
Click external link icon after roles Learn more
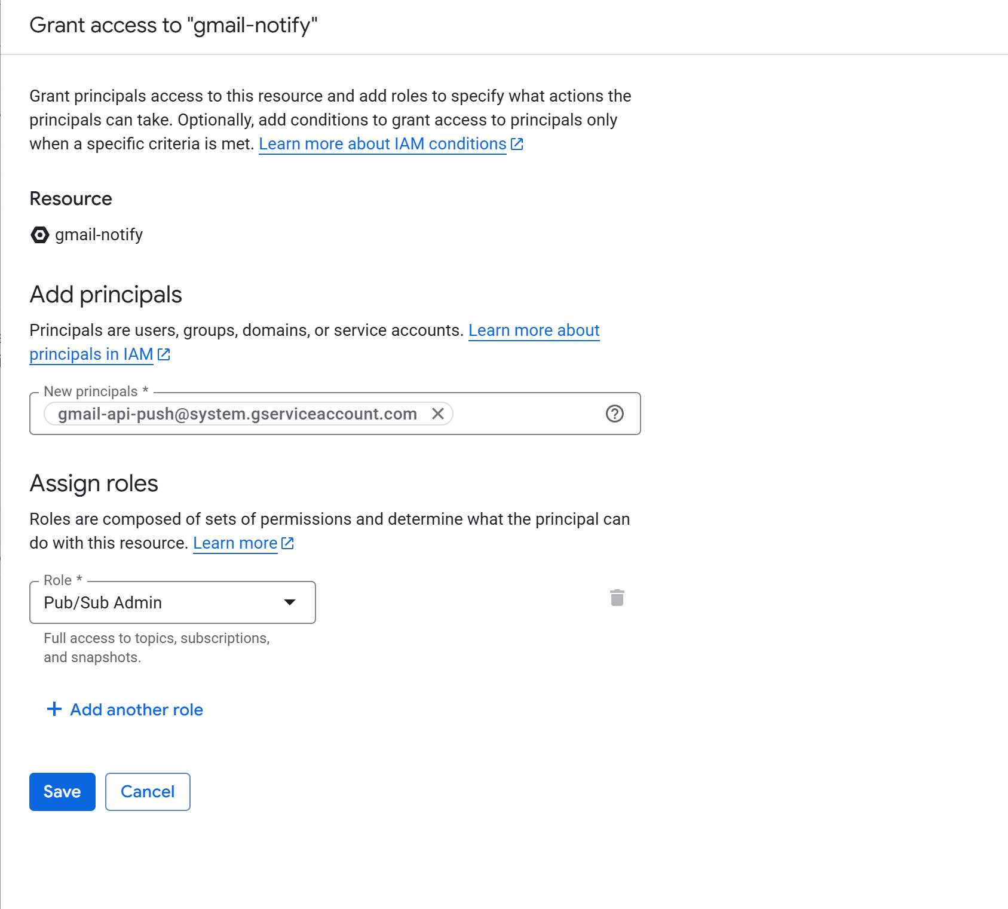(x=287, y=543)
